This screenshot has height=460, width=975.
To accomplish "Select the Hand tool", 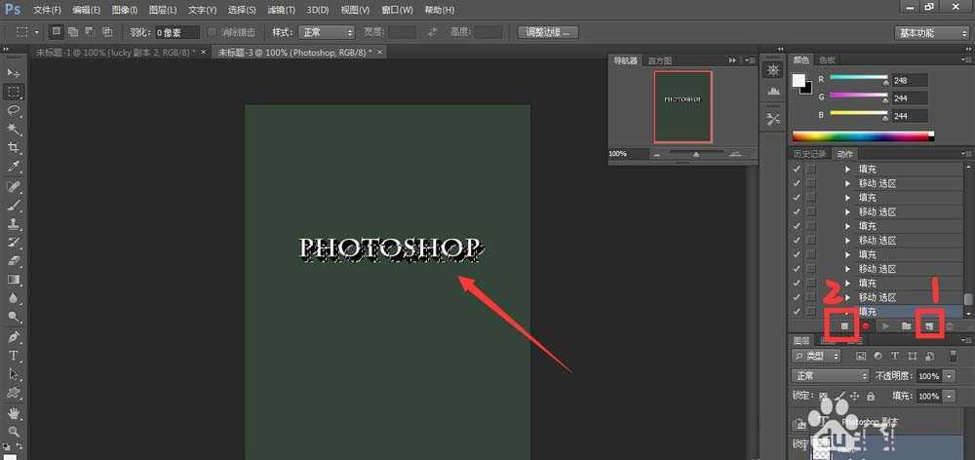I will 14,411.
